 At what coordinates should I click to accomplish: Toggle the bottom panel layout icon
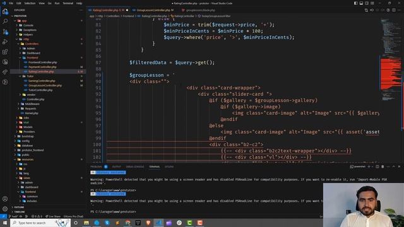point(361,3)
